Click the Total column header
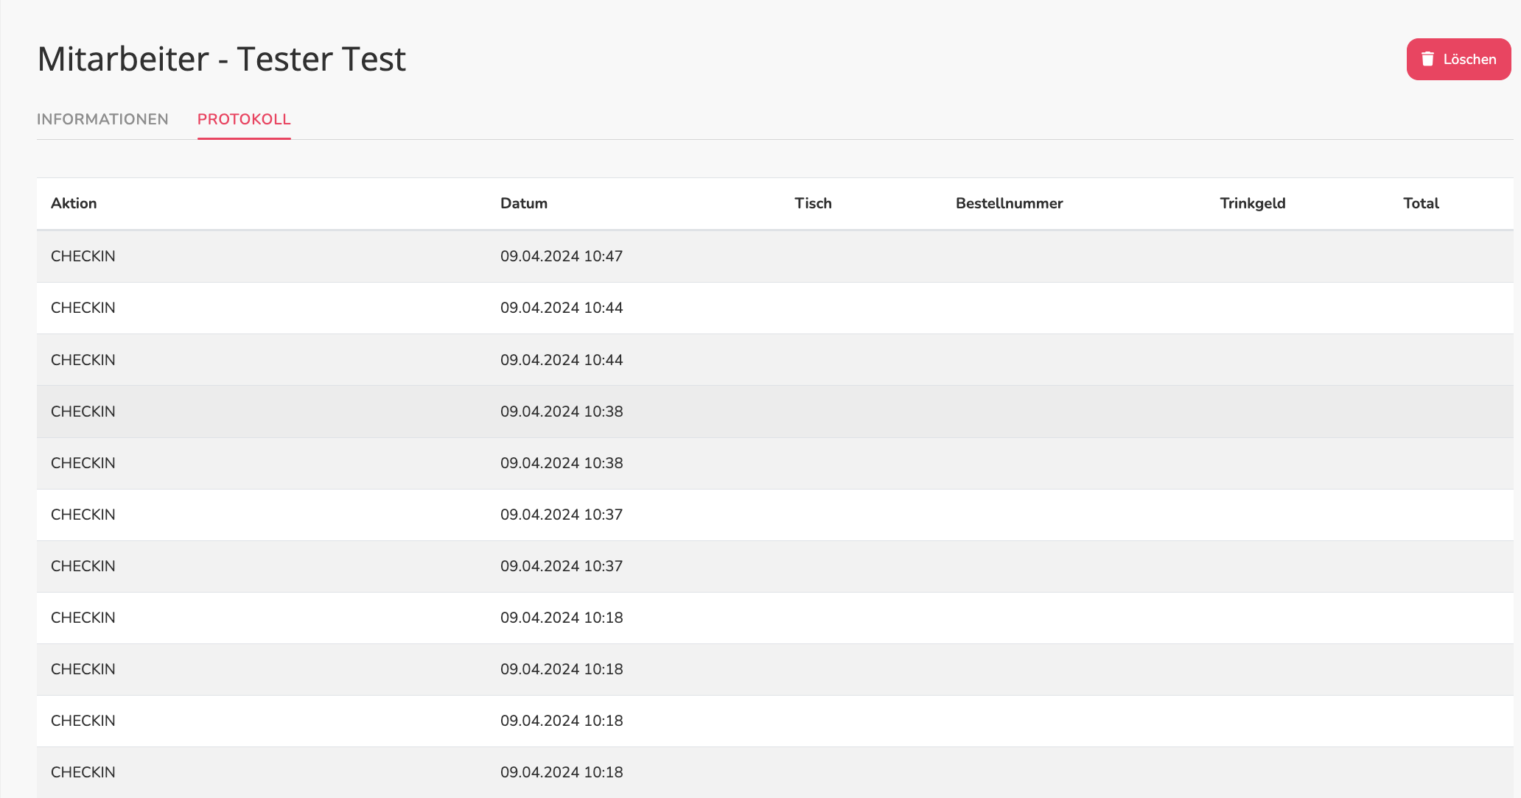The image size is (1521, 798). [1421, 203]
